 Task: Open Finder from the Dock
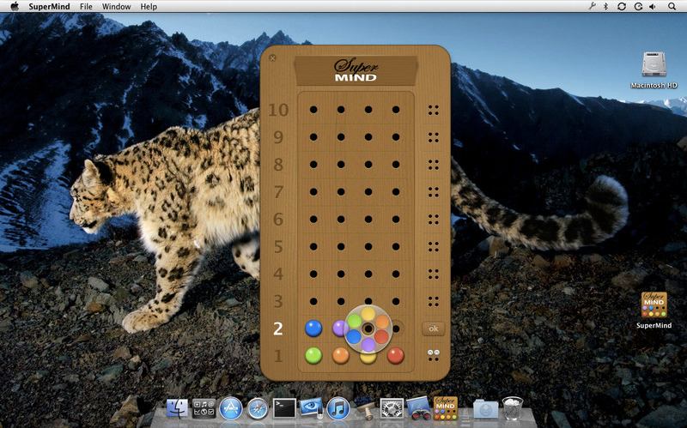tap(177, 409)
